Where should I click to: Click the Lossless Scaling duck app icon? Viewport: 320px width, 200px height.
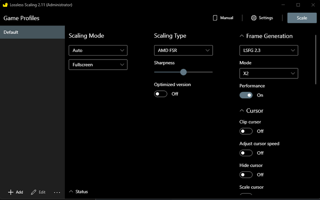click(x=5, y=5)
